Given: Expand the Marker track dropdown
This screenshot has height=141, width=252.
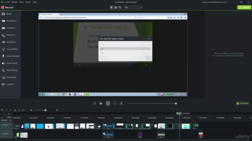Looking at the screenshot, I should point(10,120).
